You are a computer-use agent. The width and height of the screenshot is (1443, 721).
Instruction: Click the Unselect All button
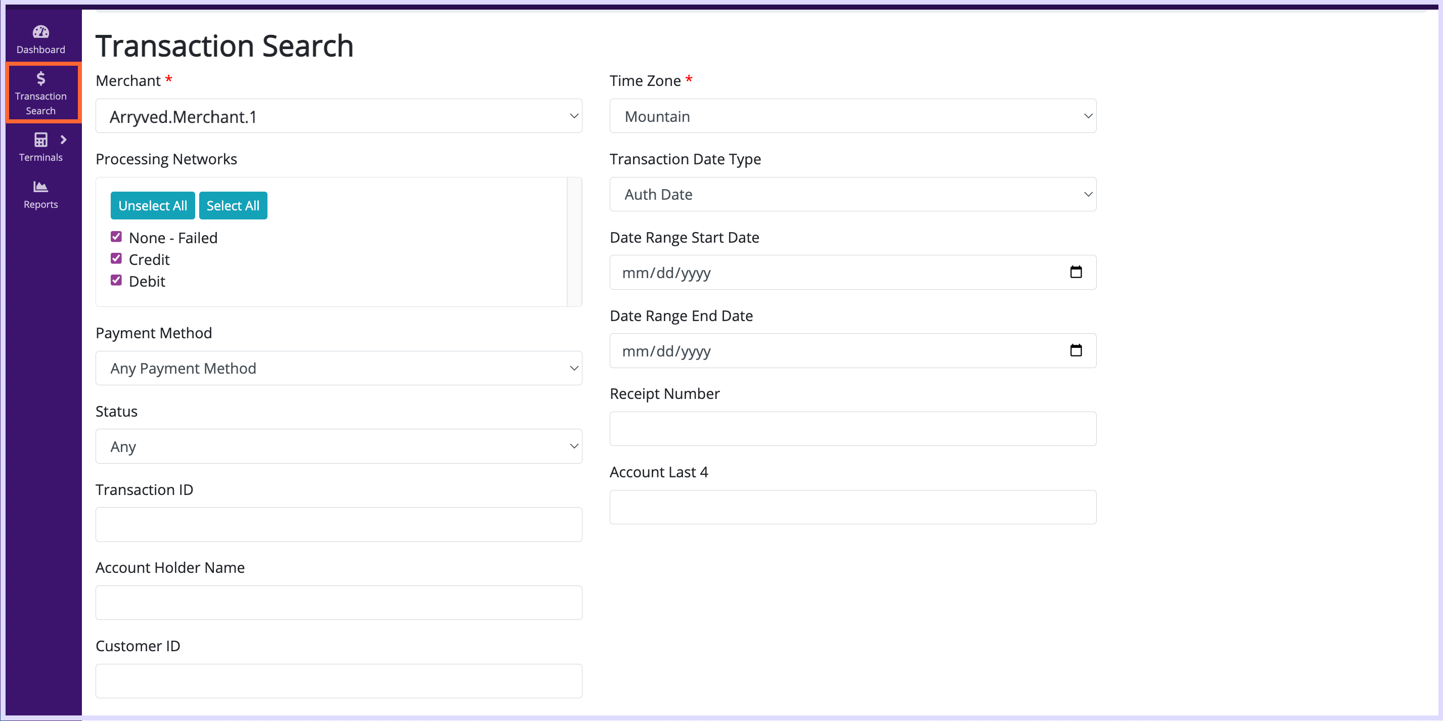(152, 206)
